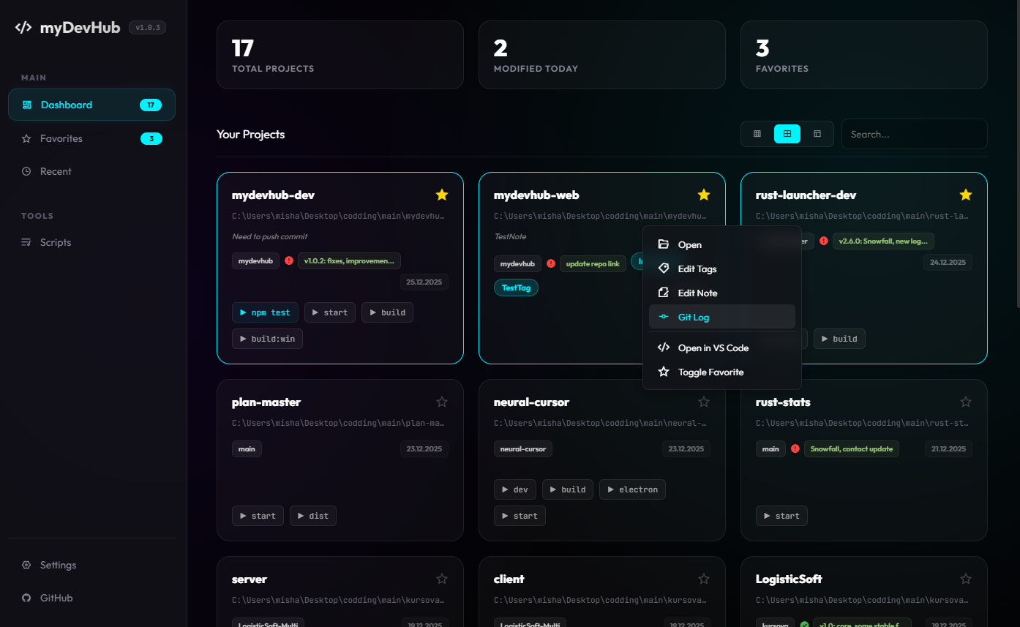Run the electron script on neural-cursor
This screenshot has height=627, width=1020.
(x=632, y=489)
